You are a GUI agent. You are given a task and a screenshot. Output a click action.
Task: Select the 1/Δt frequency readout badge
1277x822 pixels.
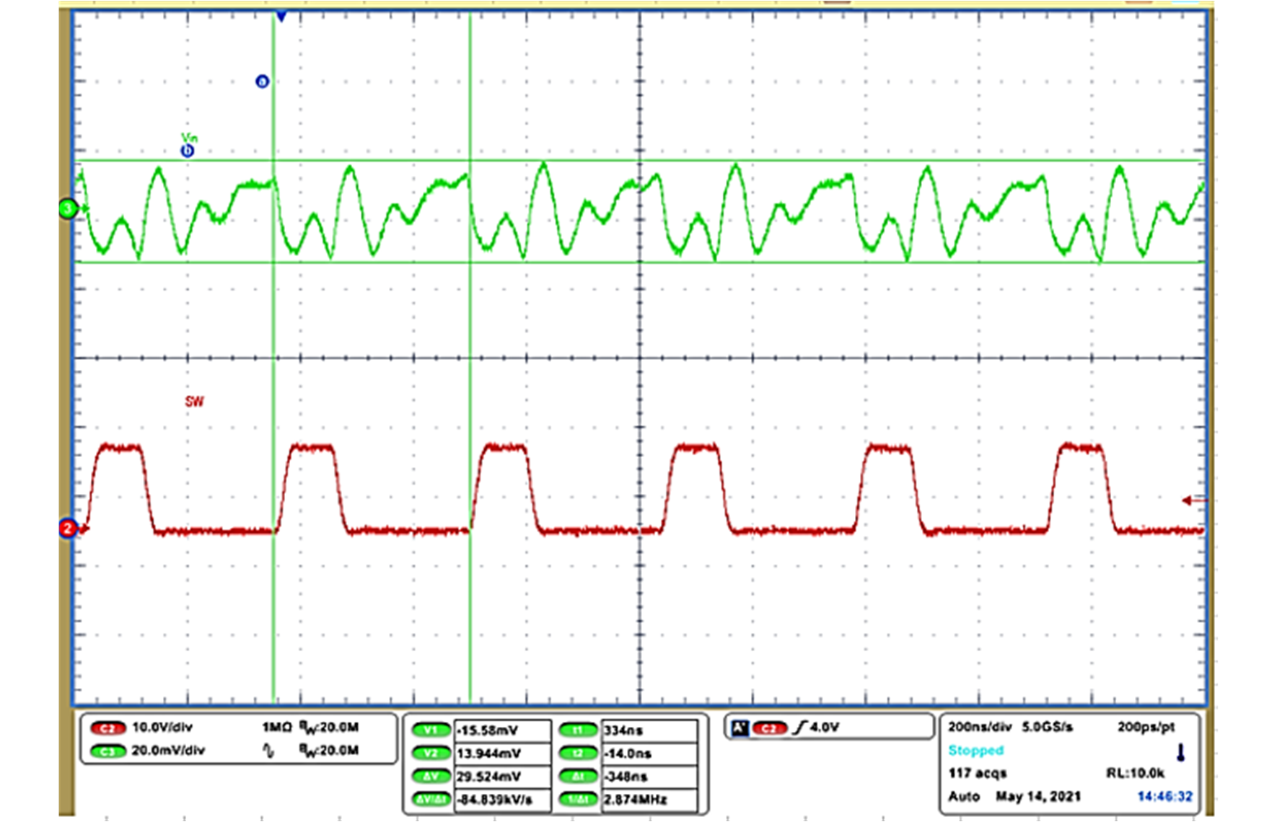click(x=578, y=800)
